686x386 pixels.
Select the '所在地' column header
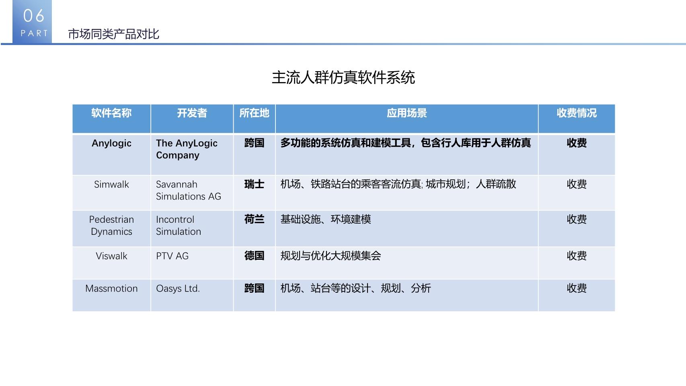(254, 119)
